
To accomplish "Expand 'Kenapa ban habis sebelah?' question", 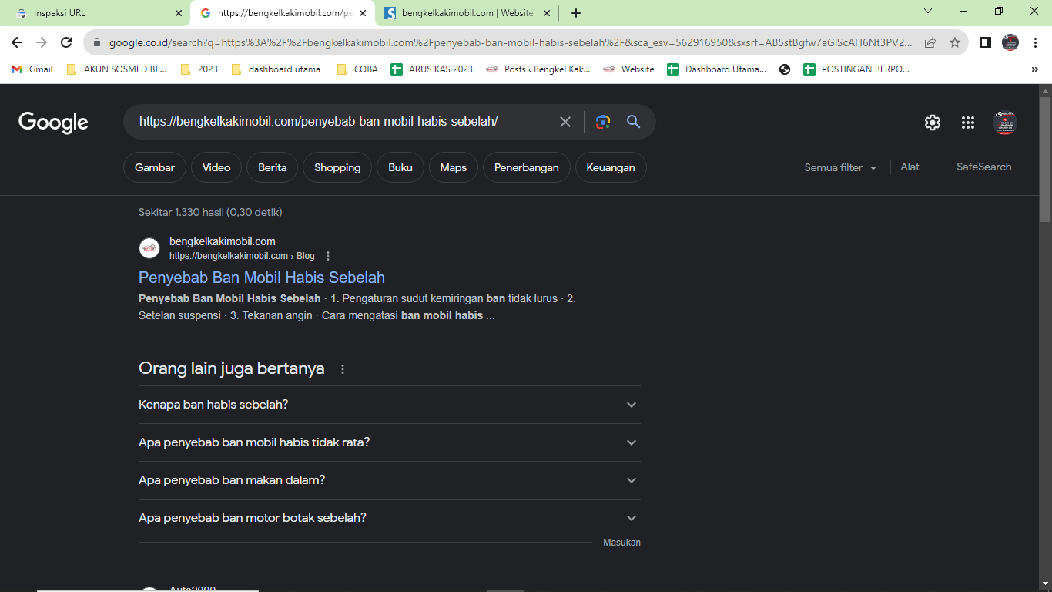I will click(x=389, y=405).
